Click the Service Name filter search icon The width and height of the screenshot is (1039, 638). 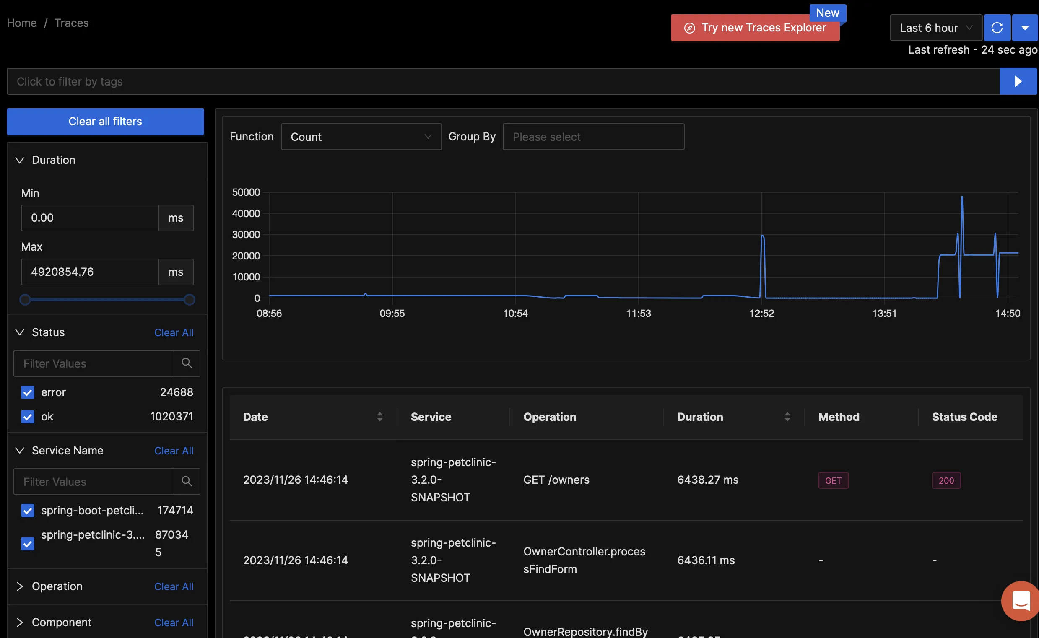coord(187,482)
